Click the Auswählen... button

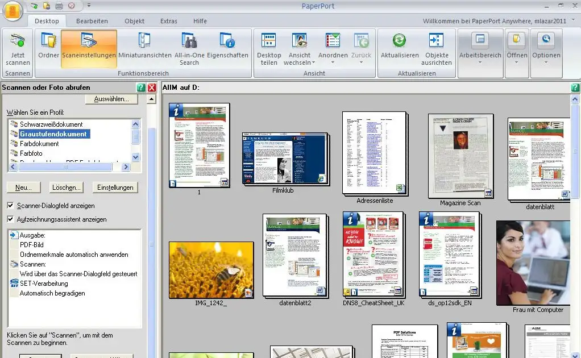pyautogui.click(x=111, y=99)
